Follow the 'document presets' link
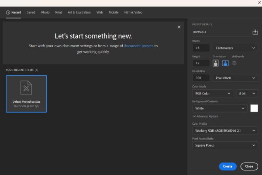 point(138,45)
